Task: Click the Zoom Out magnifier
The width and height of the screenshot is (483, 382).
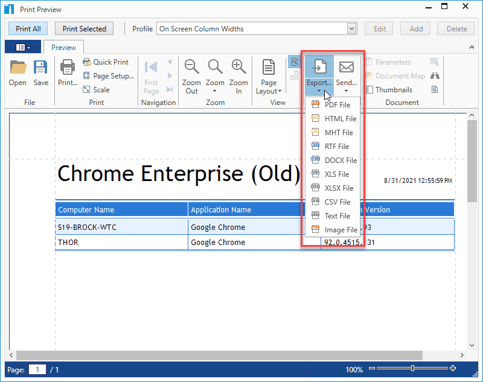Action: pyautogui.click(x=191, y=67)
